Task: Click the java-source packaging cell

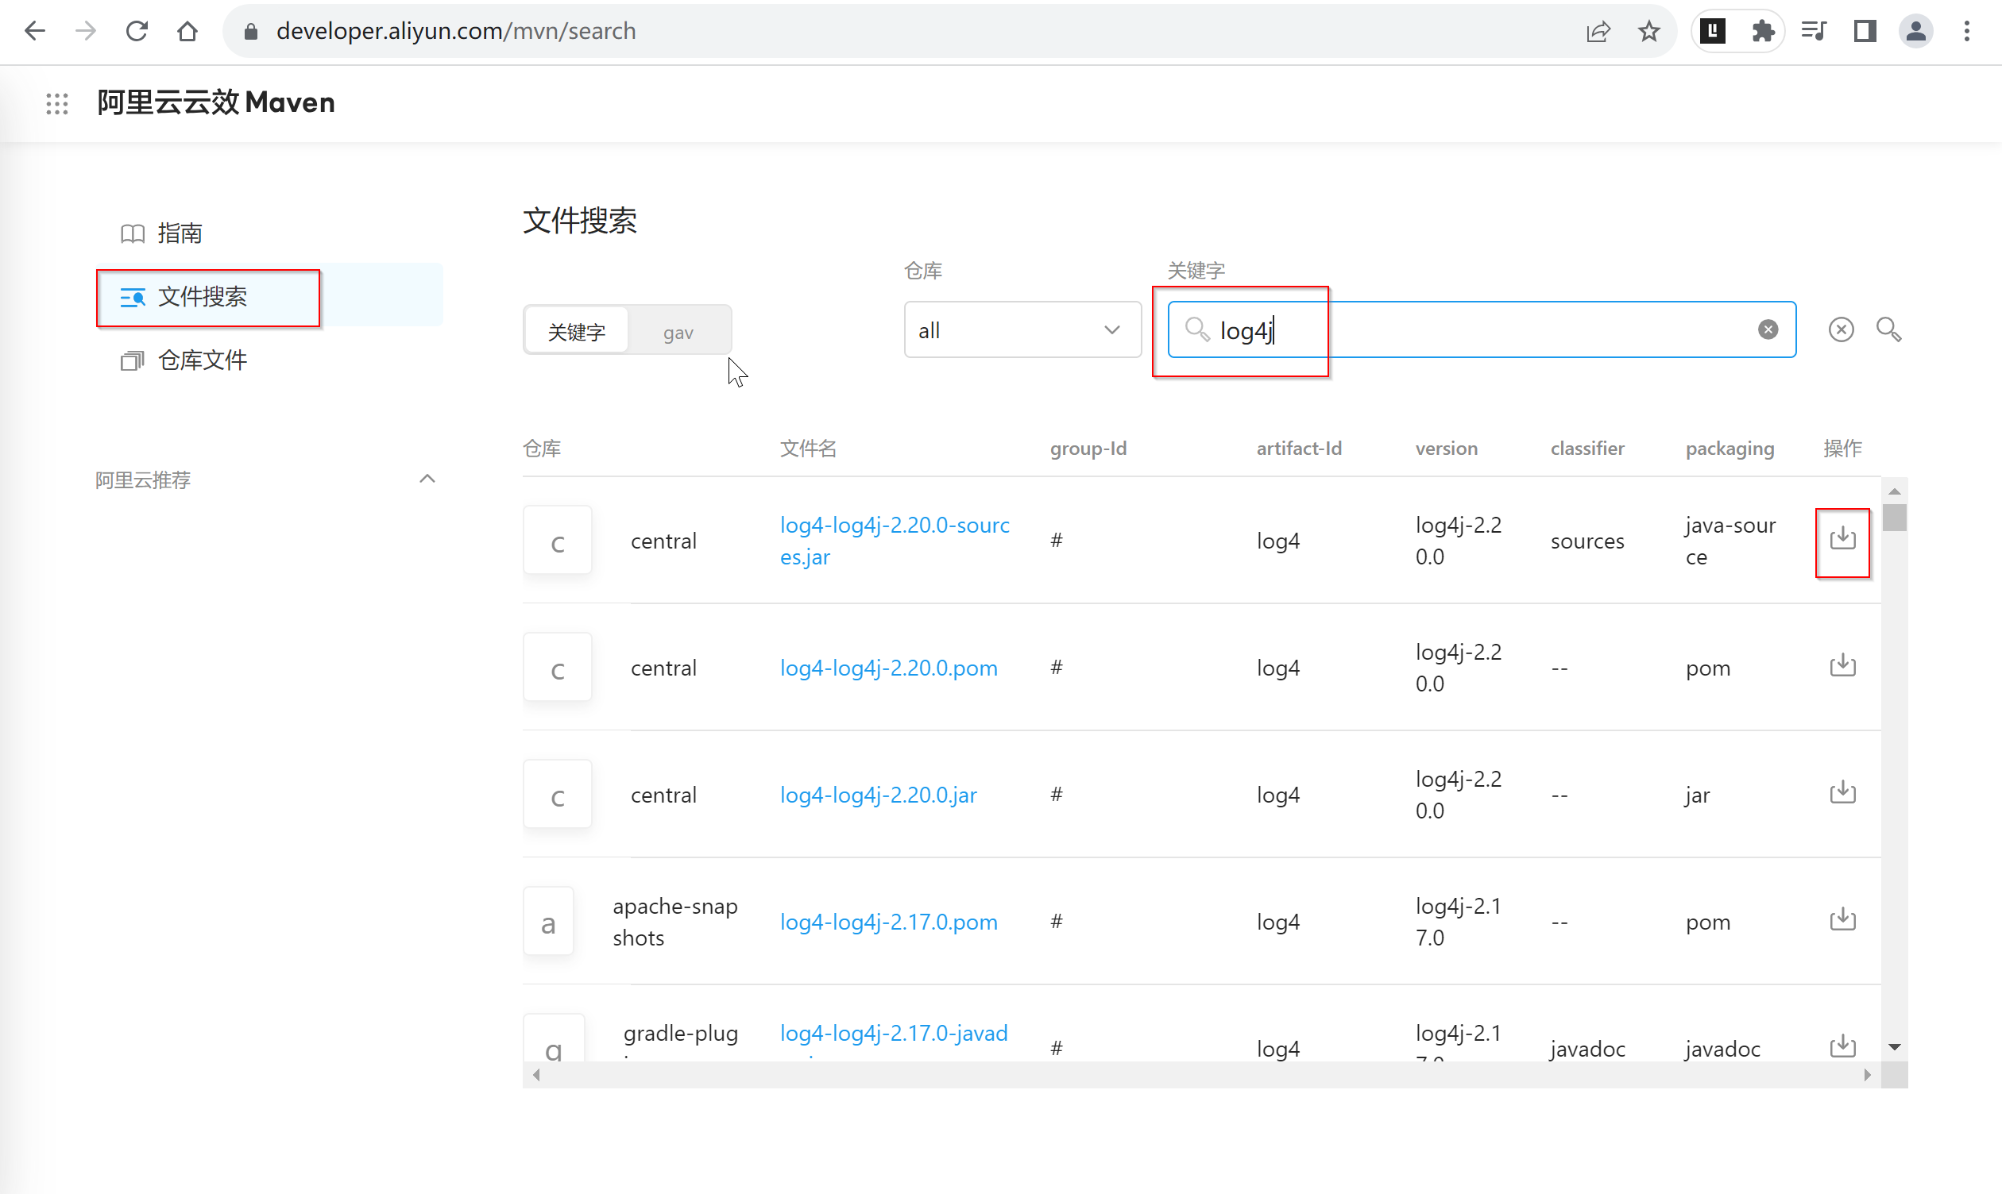Action: (x=1730, y=541)
